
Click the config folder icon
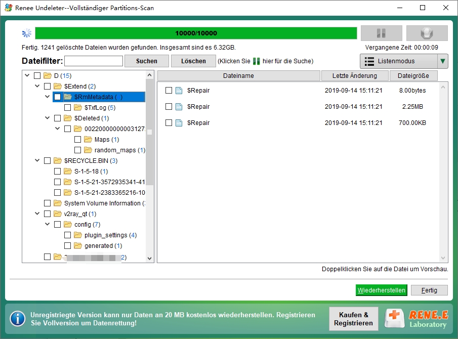tap(68, 224)
